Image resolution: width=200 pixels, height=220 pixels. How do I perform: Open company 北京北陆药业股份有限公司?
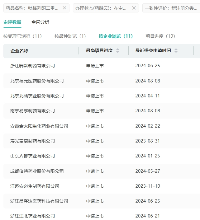point(37,96)
